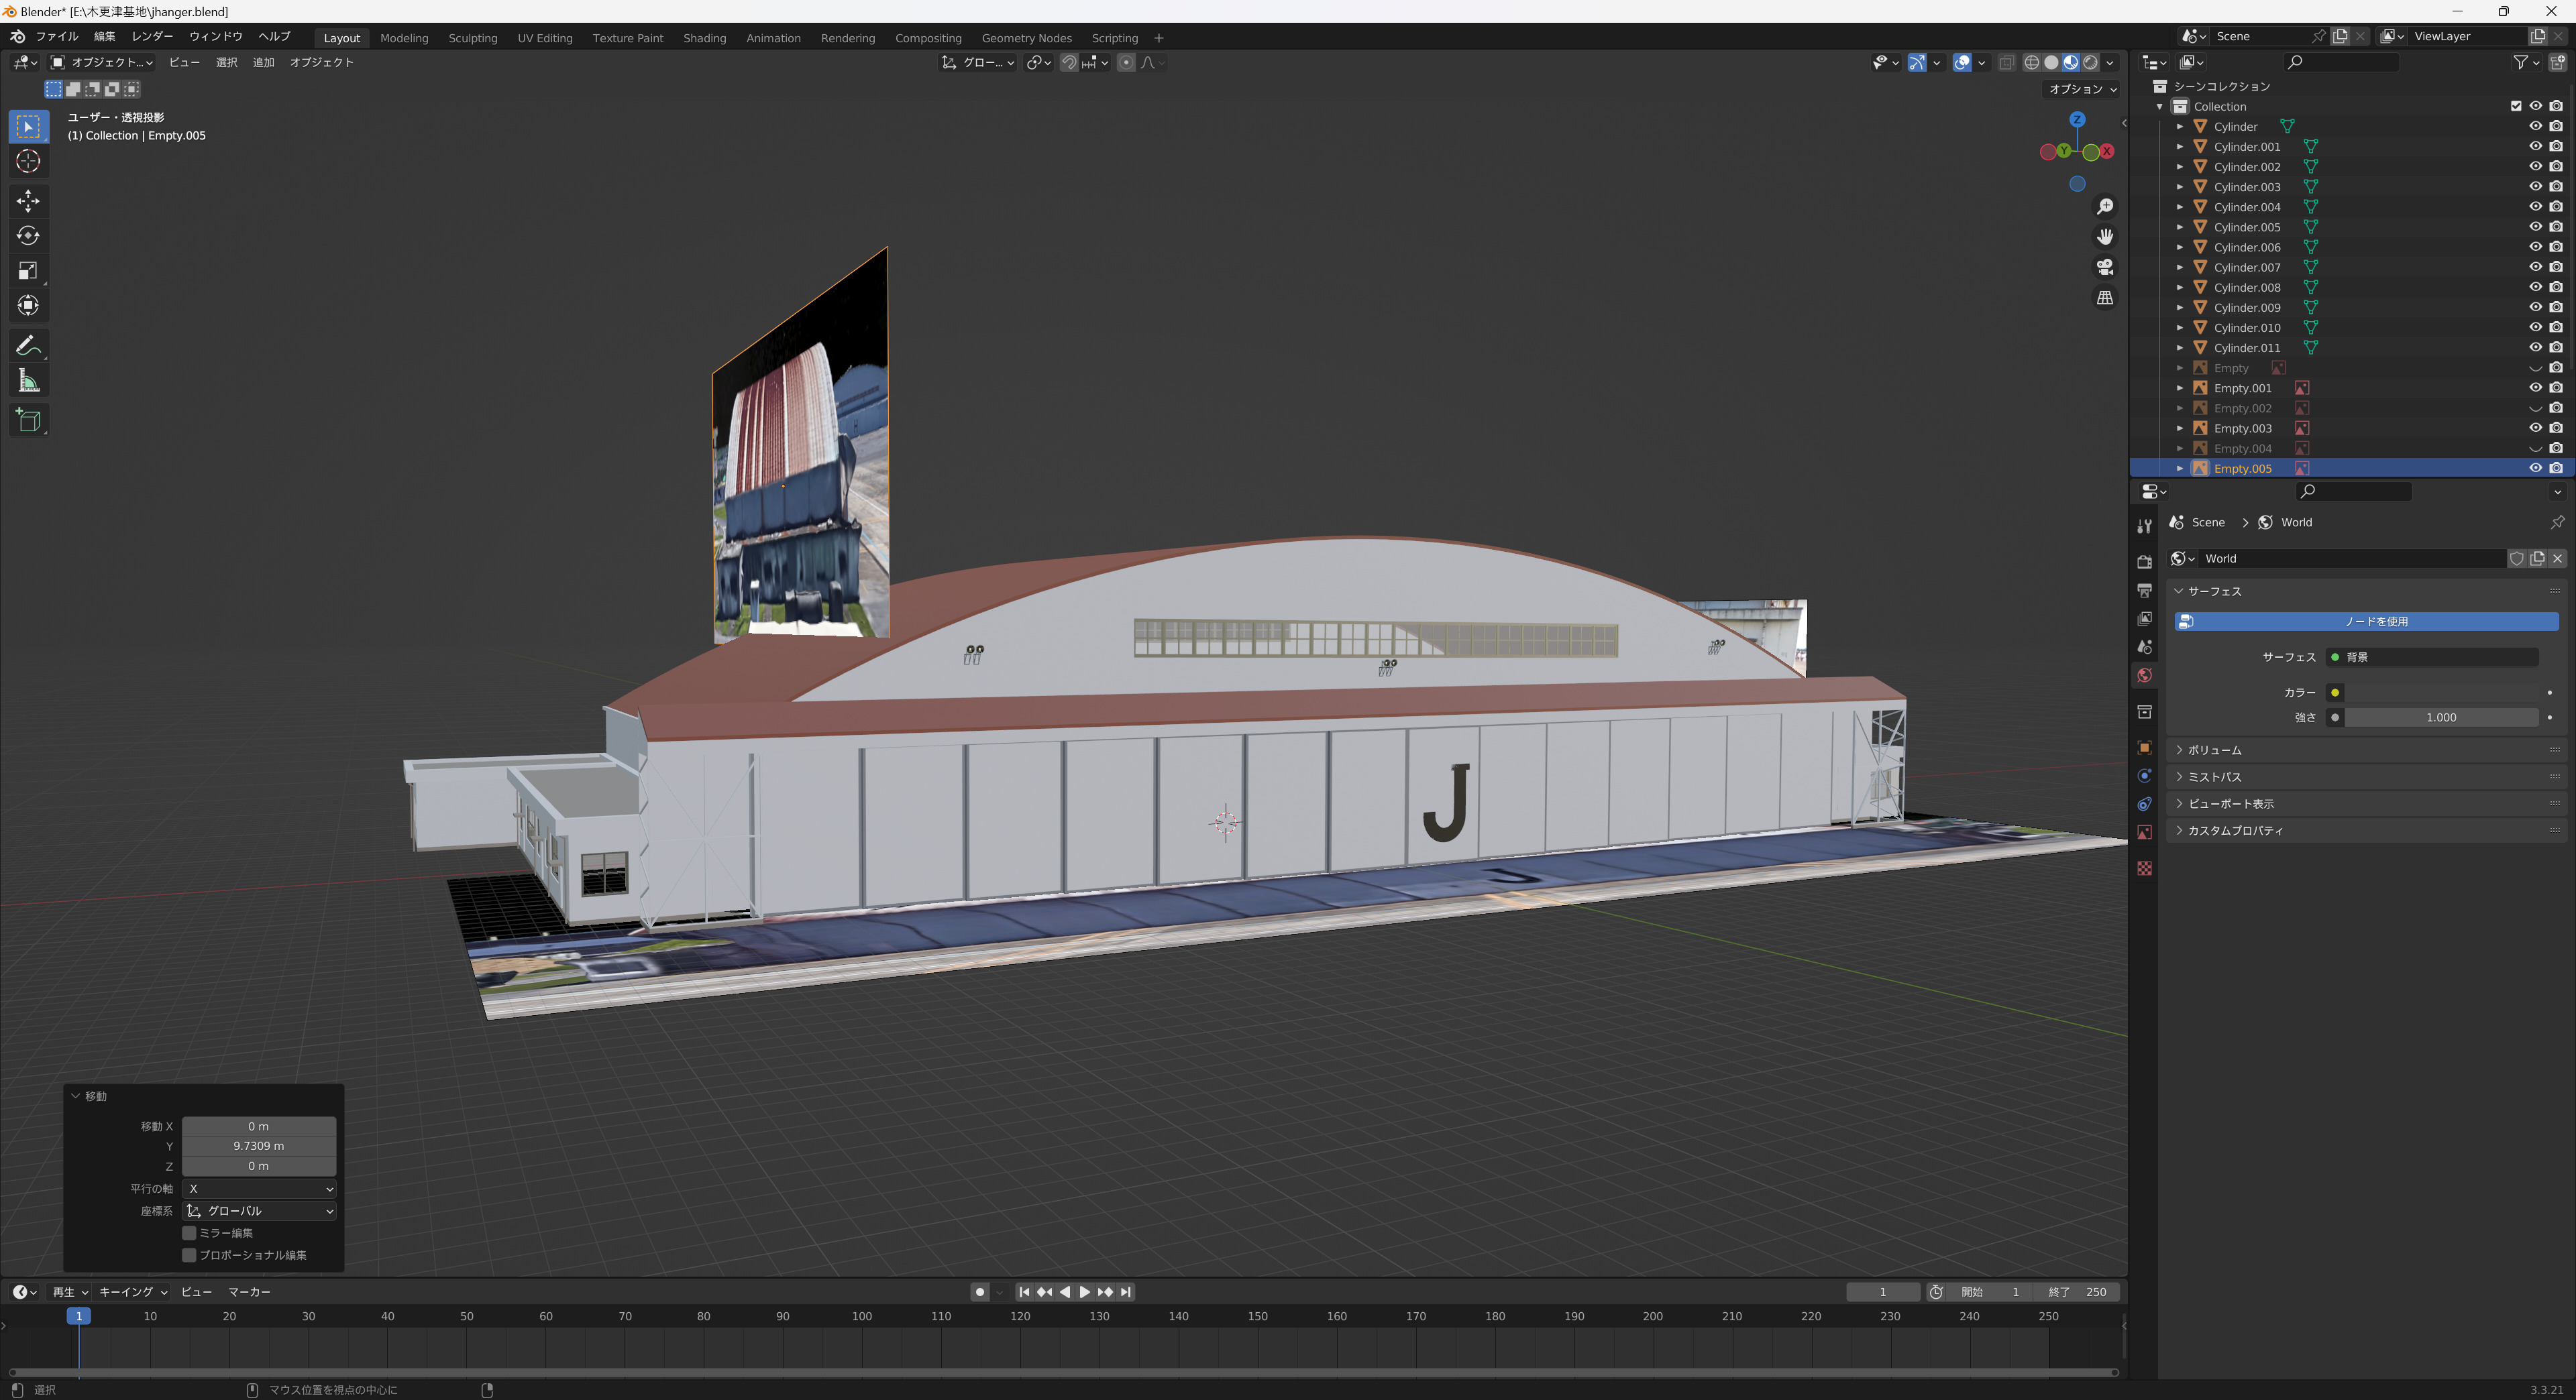
Task: Click the 強さ strength slider
Action: tap(2441, 717)
